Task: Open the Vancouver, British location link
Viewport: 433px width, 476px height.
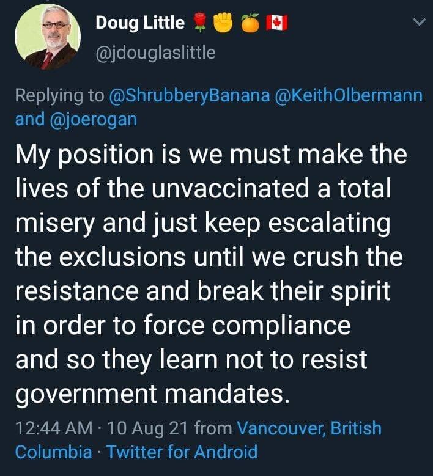Action: (x=309, y=428)
